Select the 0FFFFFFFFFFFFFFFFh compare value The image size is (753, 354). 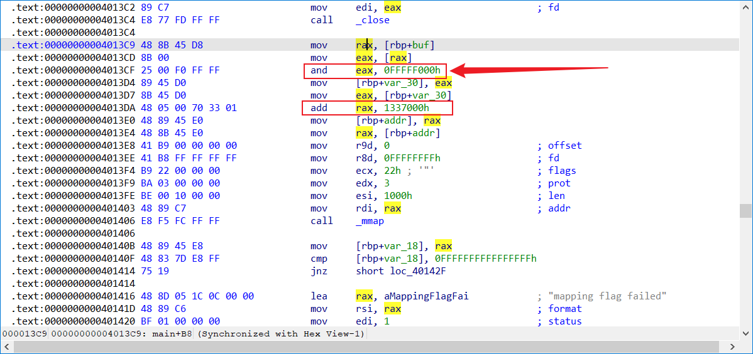point(485,259)
